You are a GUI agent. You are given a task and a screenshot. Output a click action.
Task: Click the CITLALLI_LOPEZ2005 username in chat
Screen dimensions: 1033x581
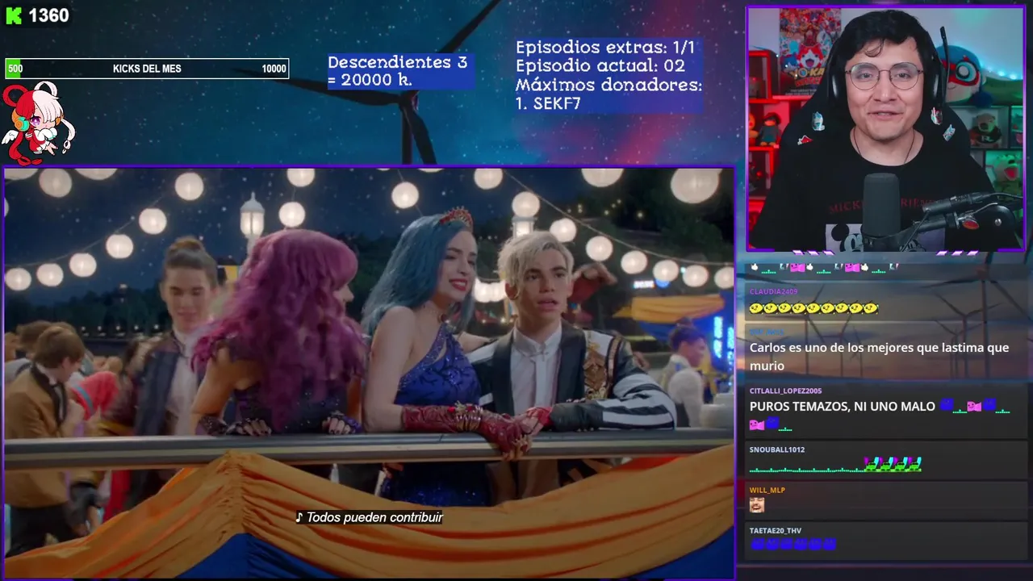click(785, 391)
